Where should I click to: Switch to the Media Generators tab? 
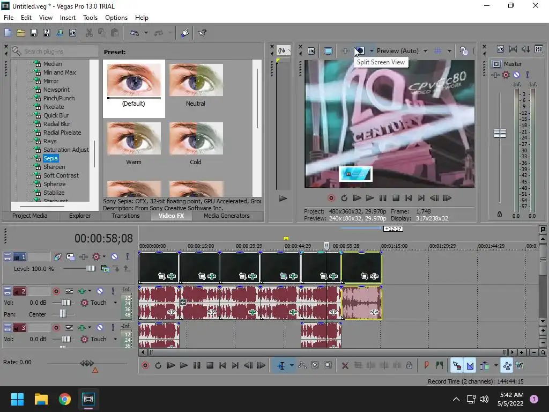coord(227,216)
